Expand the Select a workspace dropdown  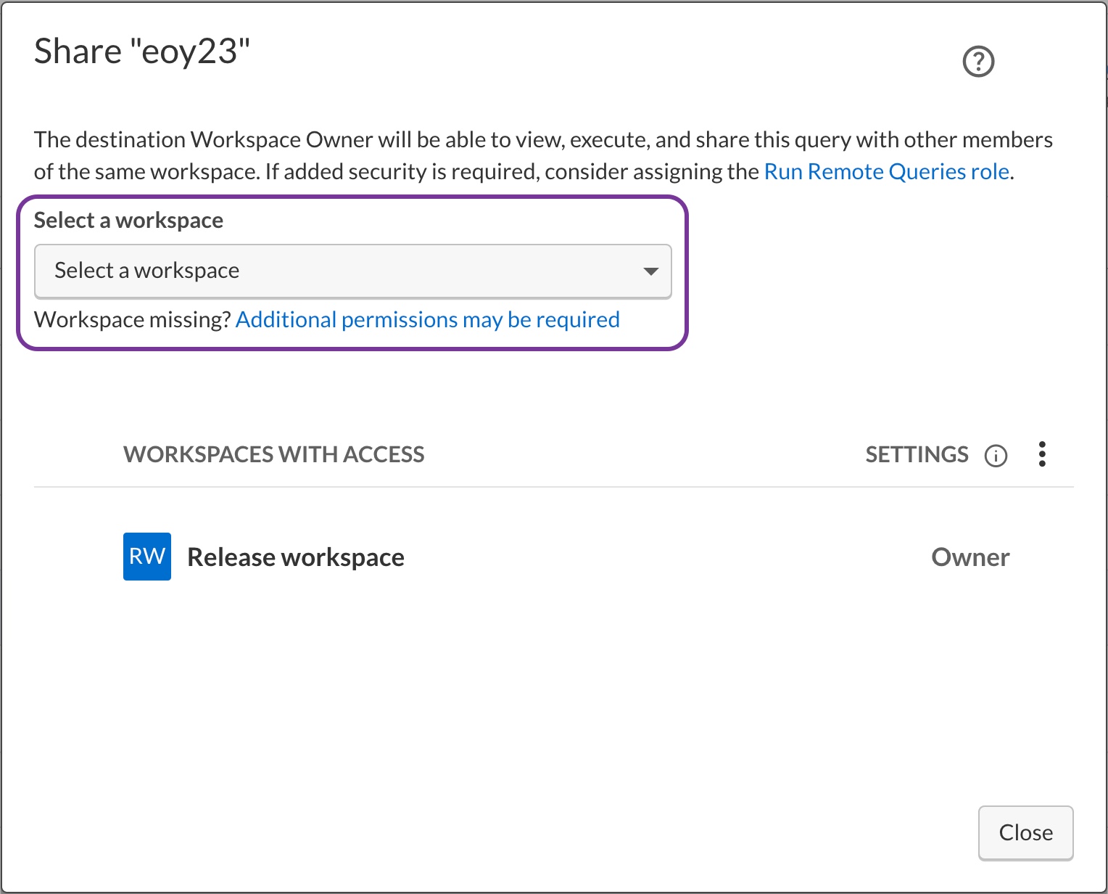coord(352,271)
